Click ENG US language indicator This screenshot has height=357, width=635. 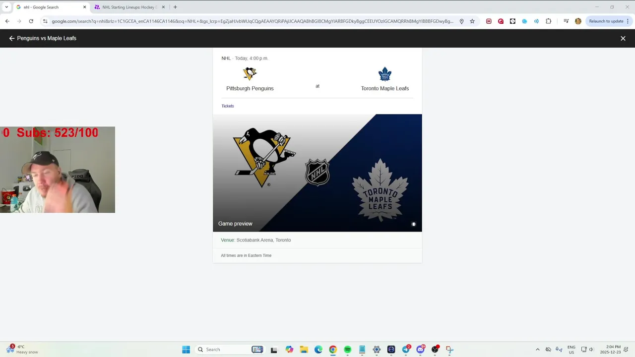[x=571, y=350]
